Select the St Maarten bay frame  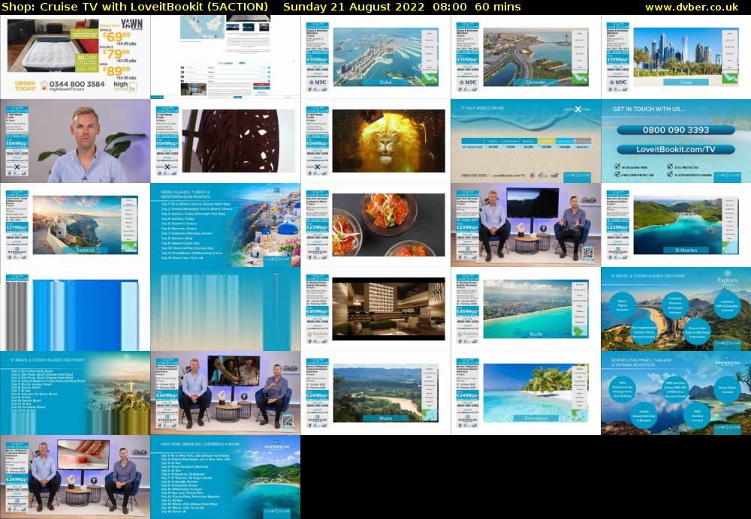pyautogui.click(x=676, y=225)
